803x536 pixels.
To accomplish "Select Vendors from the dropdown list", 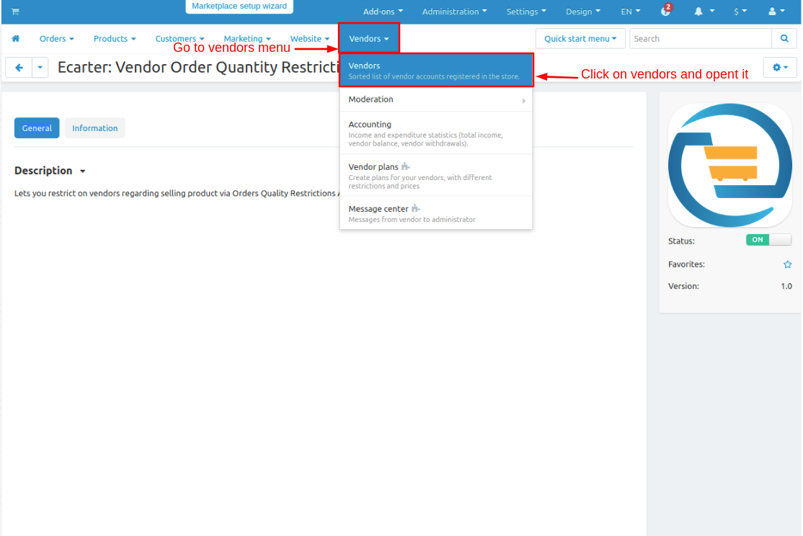I will click(435, 70).
